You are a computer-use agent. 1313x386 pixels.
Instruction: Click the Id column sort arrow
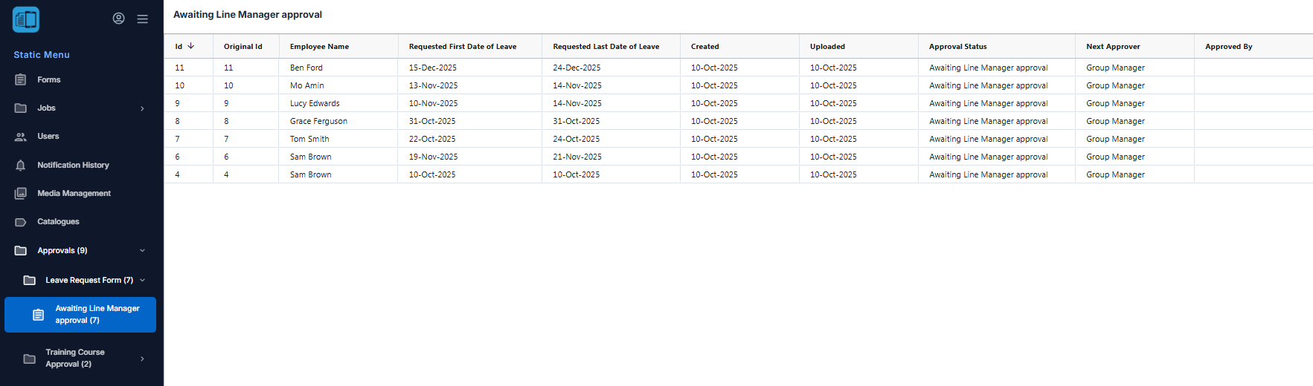point(191,46)
